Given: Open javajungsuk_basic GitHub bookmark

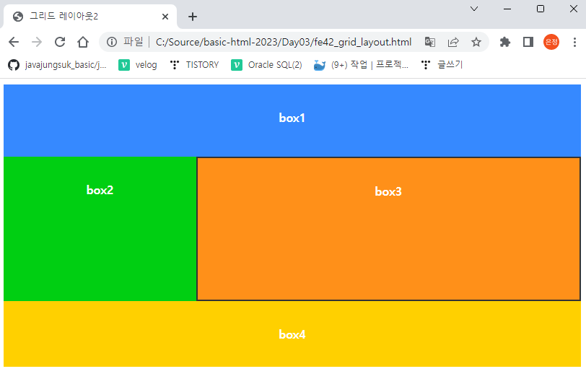Looking at the screenshot, I should [x=57, y=65].
